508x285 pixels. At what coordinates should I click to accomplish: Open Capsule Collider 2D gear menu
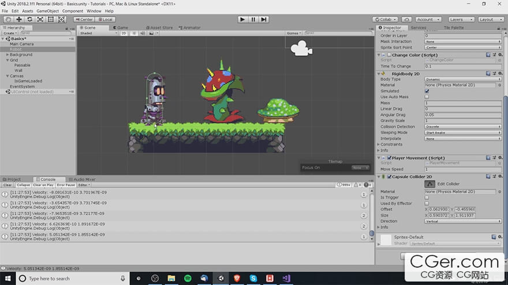(500, 176)
